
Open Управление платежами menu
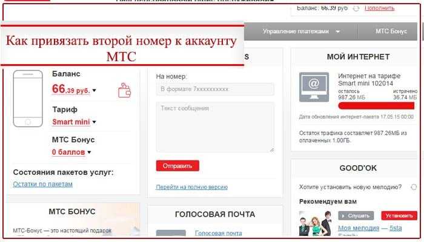pyautogui.click(x=301, y=31)
